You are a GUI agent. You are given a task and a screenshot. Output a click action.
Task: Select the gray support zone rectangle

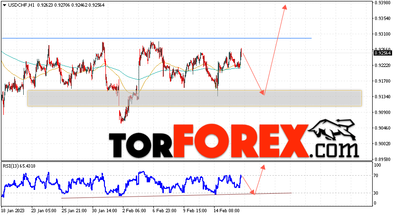(x=195, y=98)
